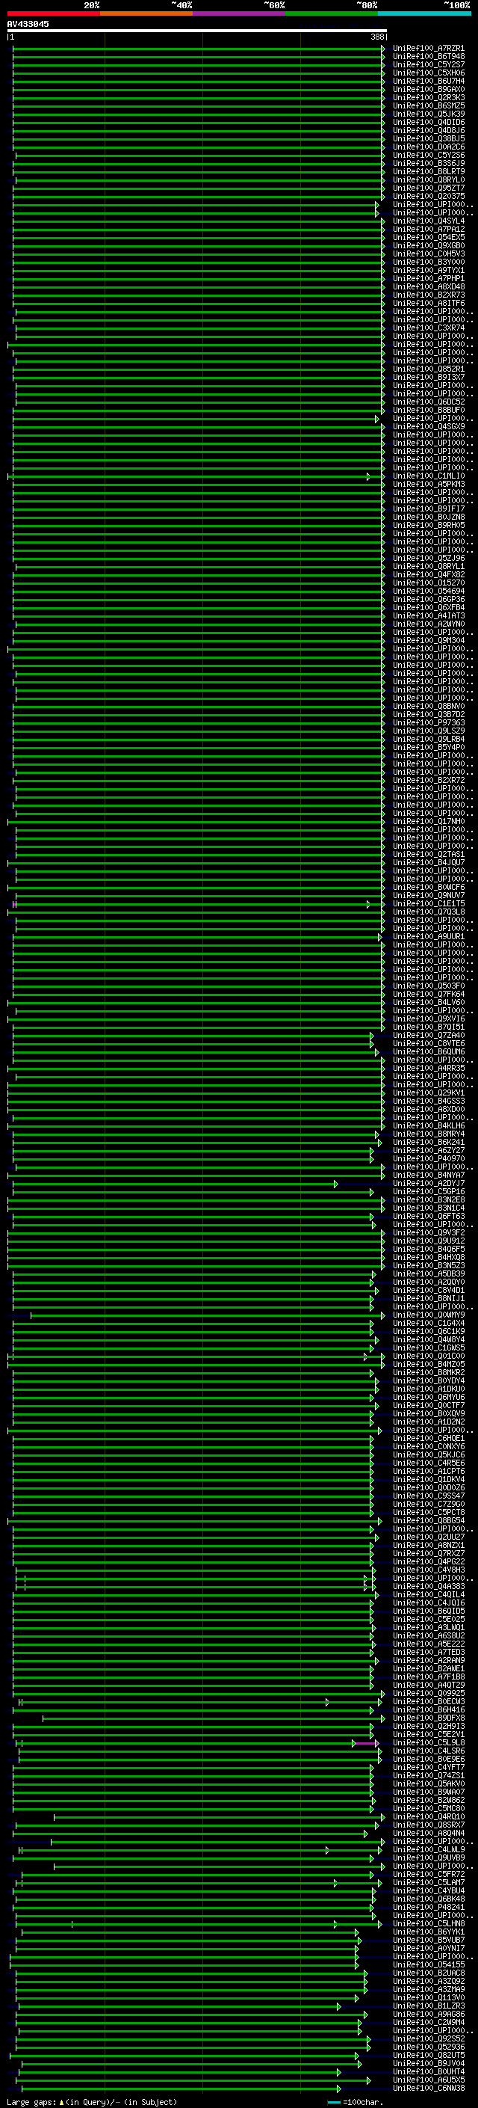Select hit label UniRef100_B3N5Z3
Screen dimensions: 478x2108
click(x=428, y=1266)
